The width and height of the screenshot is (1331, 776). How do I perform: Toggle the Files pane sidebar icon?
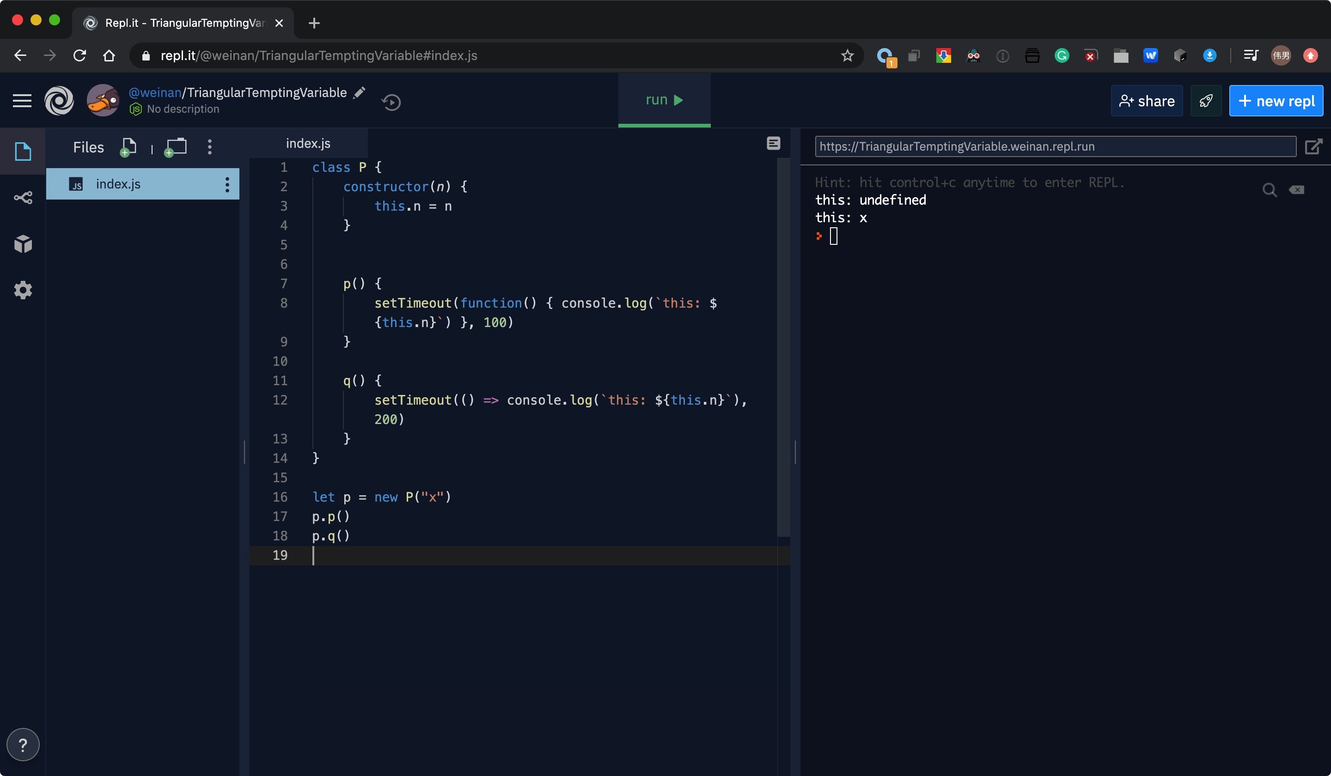pyautogui.click(x=23, y=152)
